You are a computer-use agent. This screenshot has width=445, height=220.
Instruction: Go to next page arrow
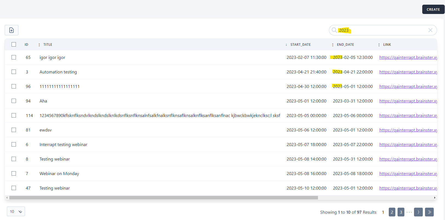418,212
